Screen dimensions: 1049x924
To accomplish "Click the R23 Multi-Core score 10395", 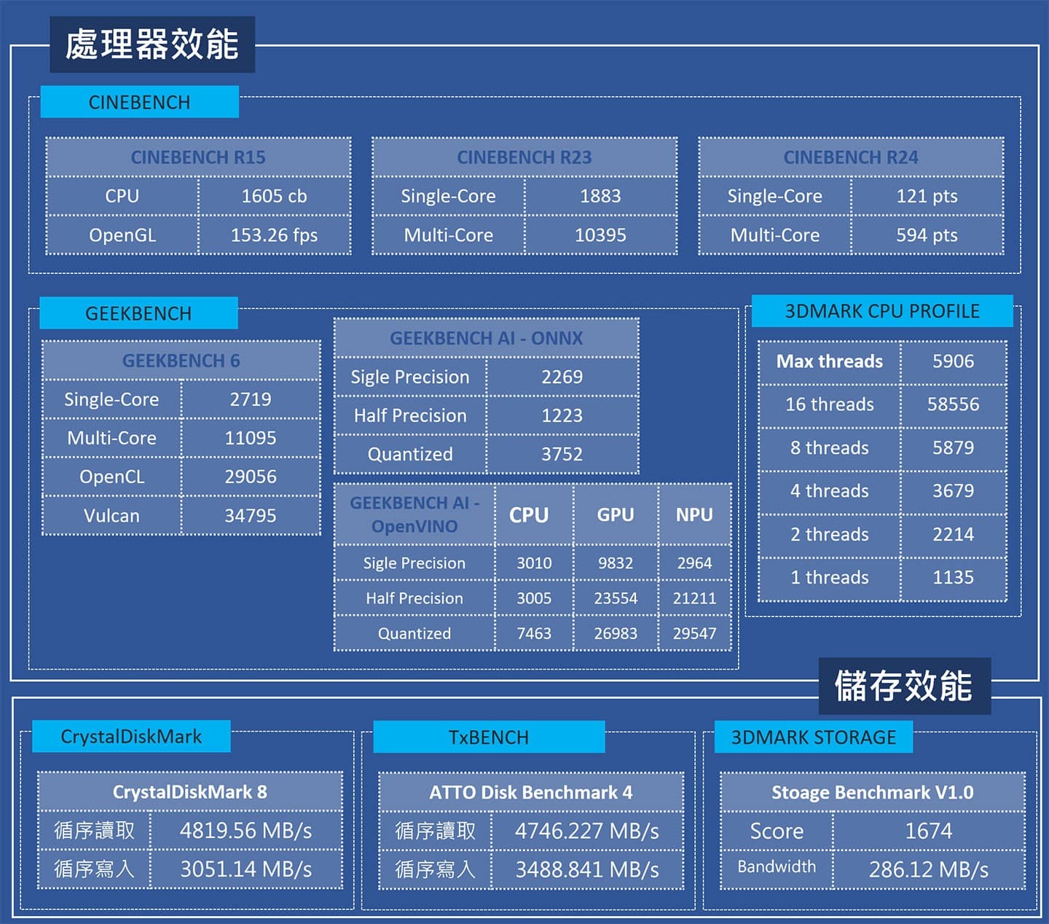I will (600, 235).
